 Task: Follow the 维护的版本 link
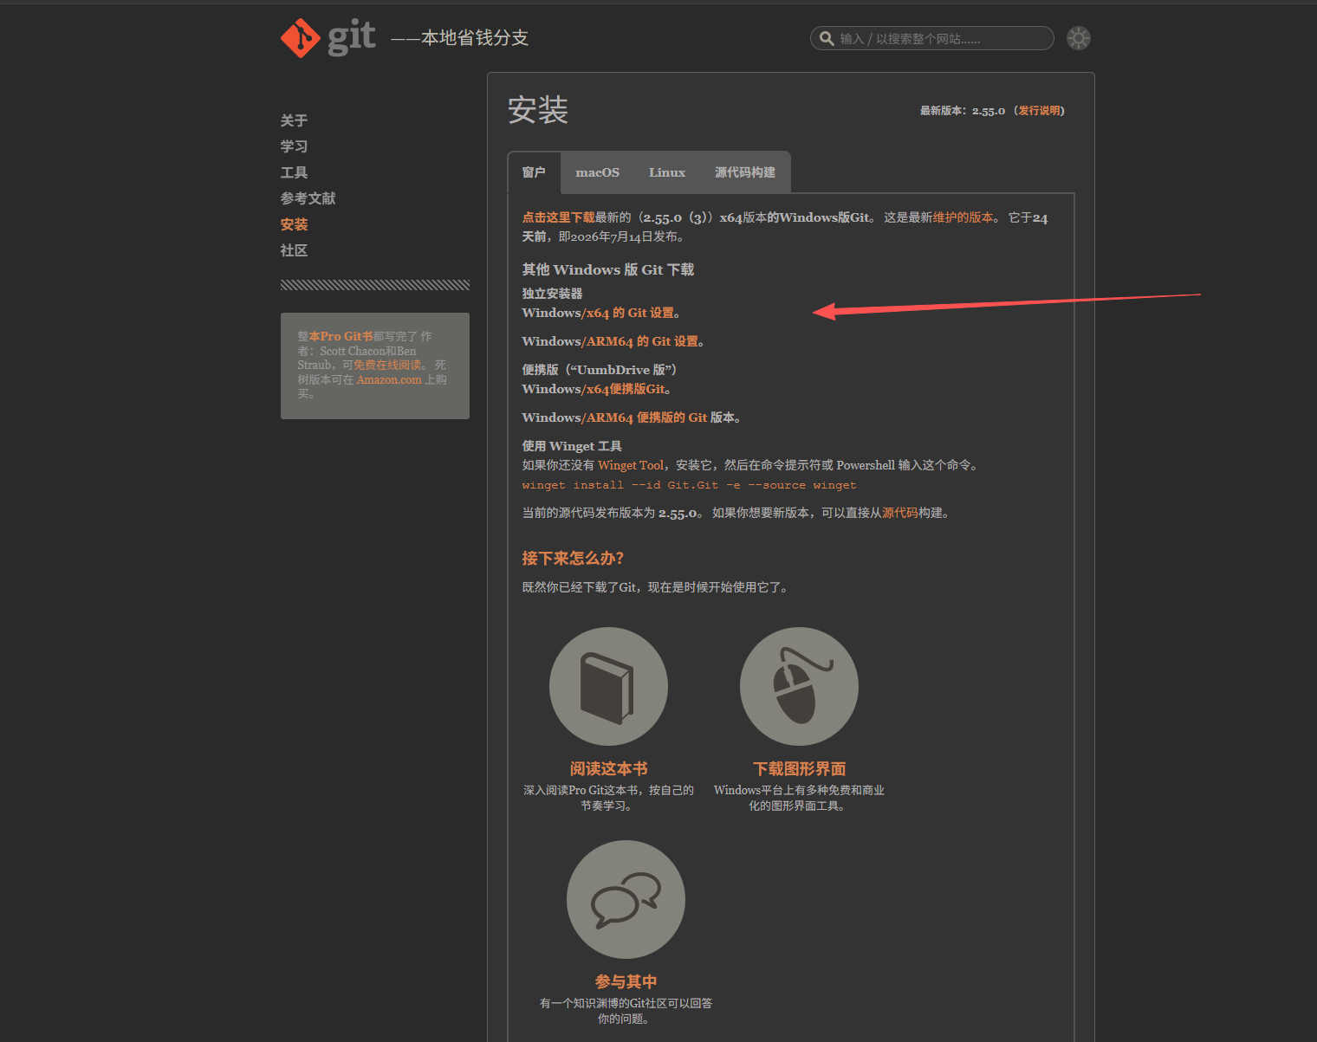click(x=963, y=217)
